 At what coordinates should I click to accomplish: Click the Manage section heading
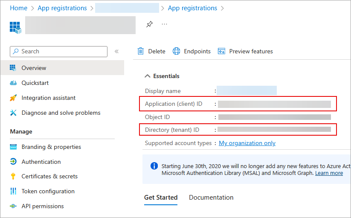click(21, 131)
